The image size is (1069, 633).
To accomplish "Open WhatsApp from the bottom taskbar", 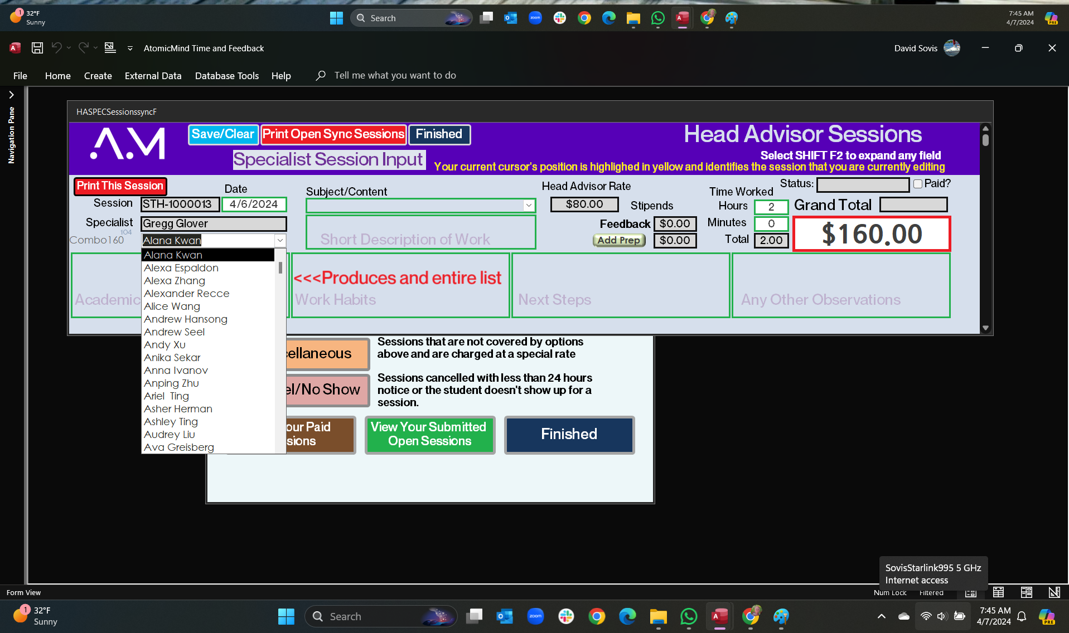I will (x=689, y=616).
